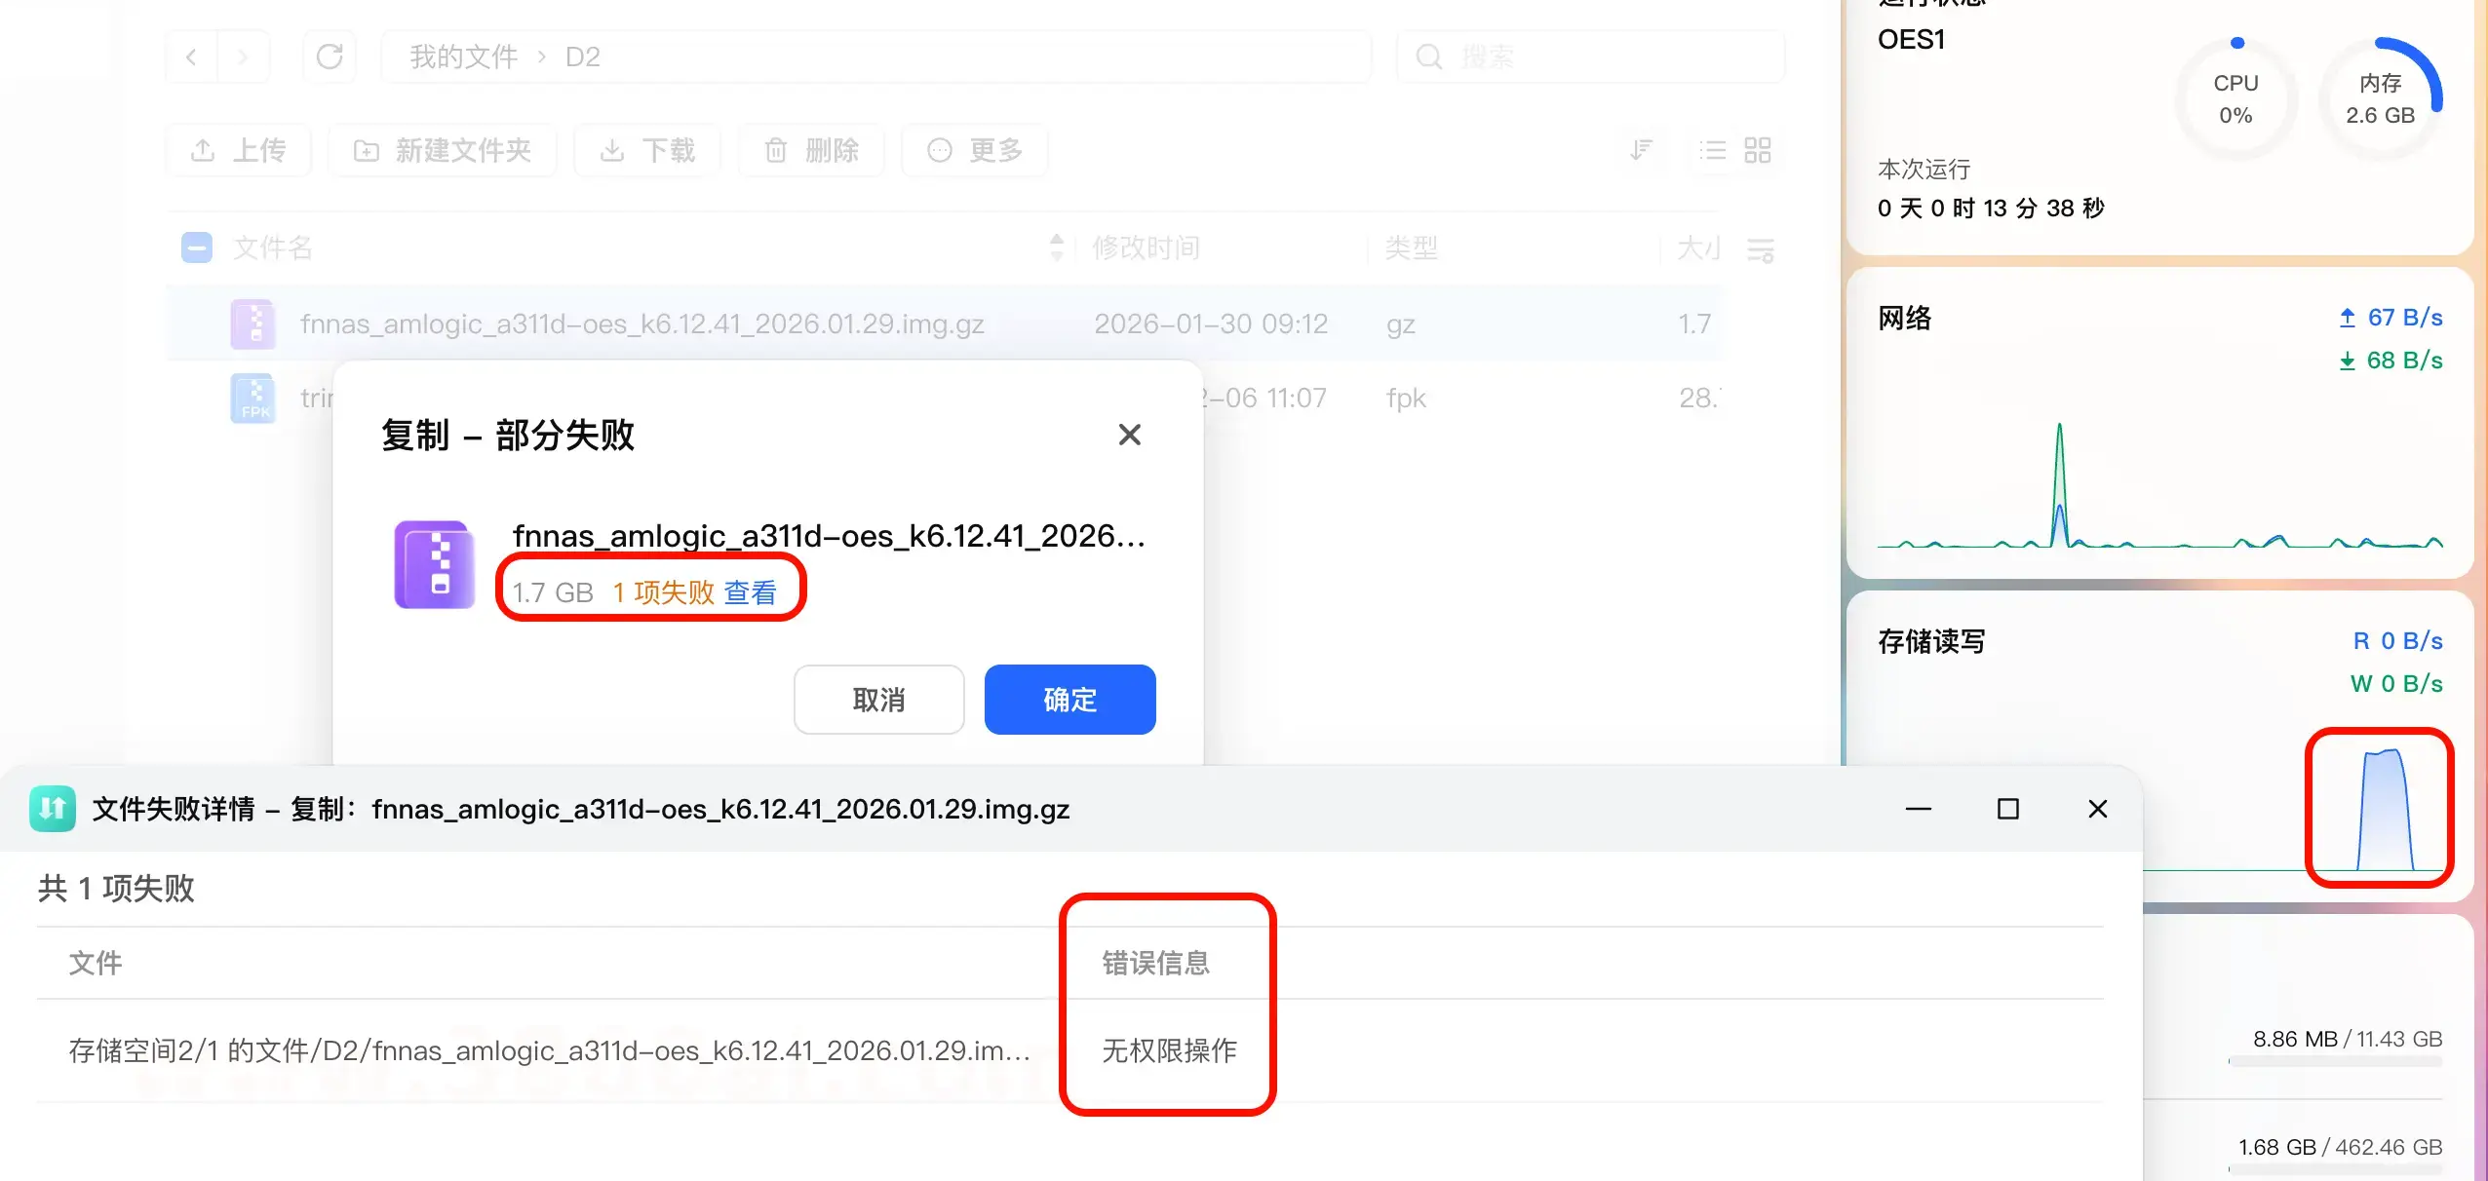
Task: Close the copy partial failure dialog
Action: point(1129,435)
